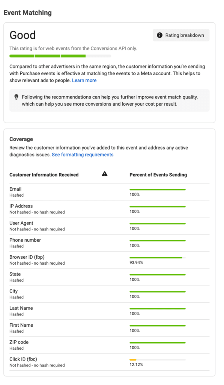Select the IP Address row
This screenshot has width=224, height=385.
coord(110,209)
